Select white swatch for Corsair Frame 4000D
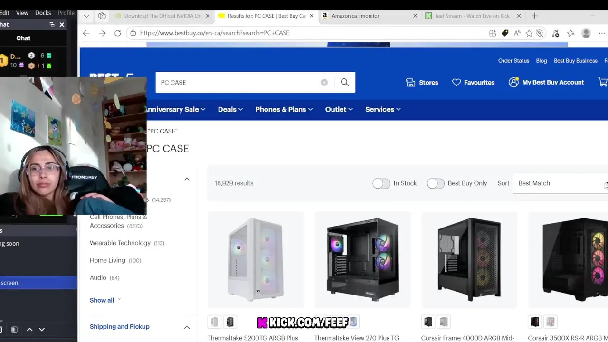This screenshot has width=608, height=342. tap(444, 322)
